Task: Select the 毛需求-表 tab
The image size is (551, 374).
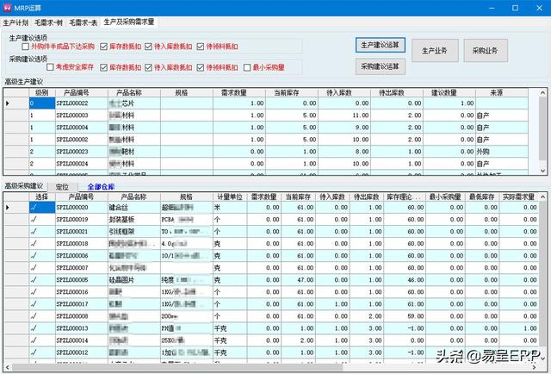Action: [84, 20]
